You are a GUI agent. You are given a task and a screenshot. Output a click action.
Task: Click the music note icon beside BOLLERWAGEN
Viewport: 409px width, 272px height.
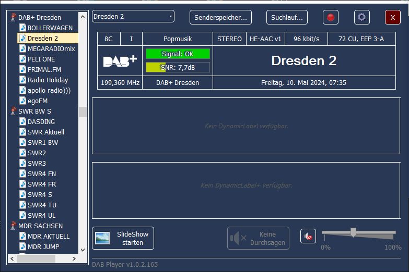(x=22, y=28)
